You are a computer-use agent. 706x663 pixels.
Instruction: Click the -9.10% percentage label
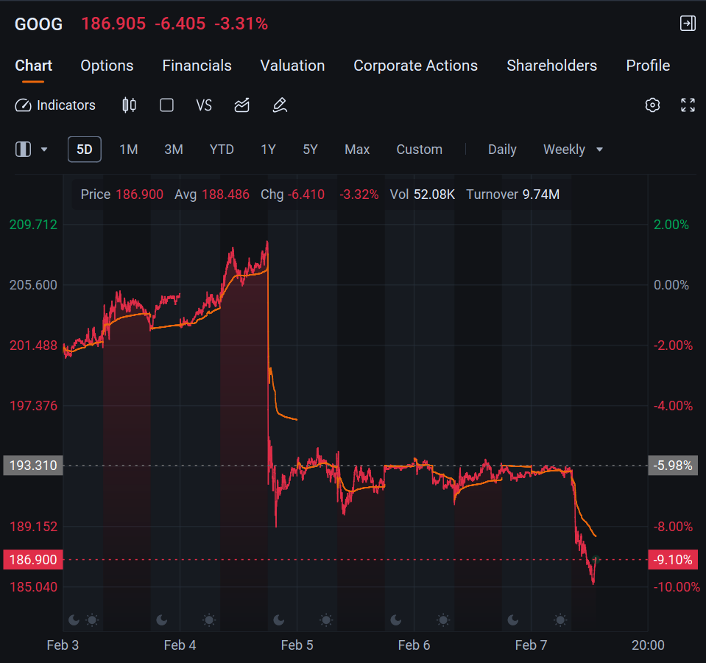673,559
